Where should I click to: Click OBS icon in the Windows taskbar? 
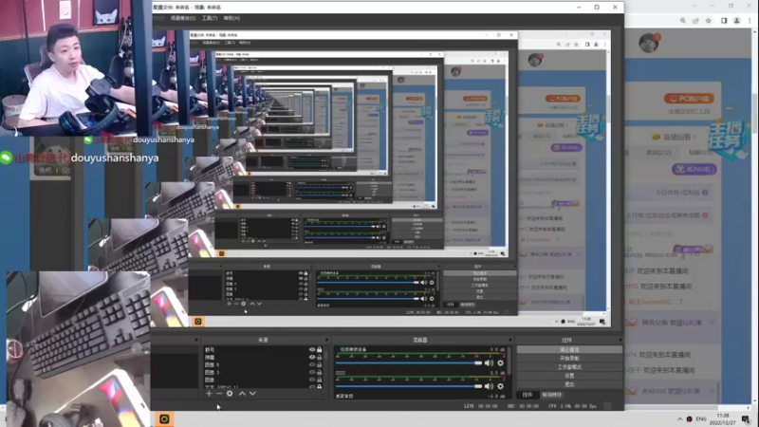click(x=164, y=418)
